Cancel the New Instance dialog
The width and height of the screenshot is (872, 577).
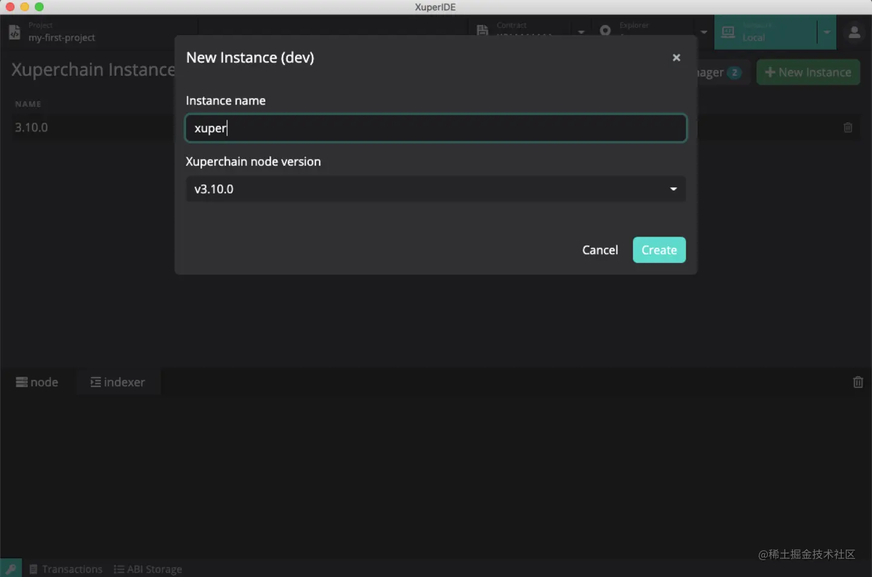(600, 250)
